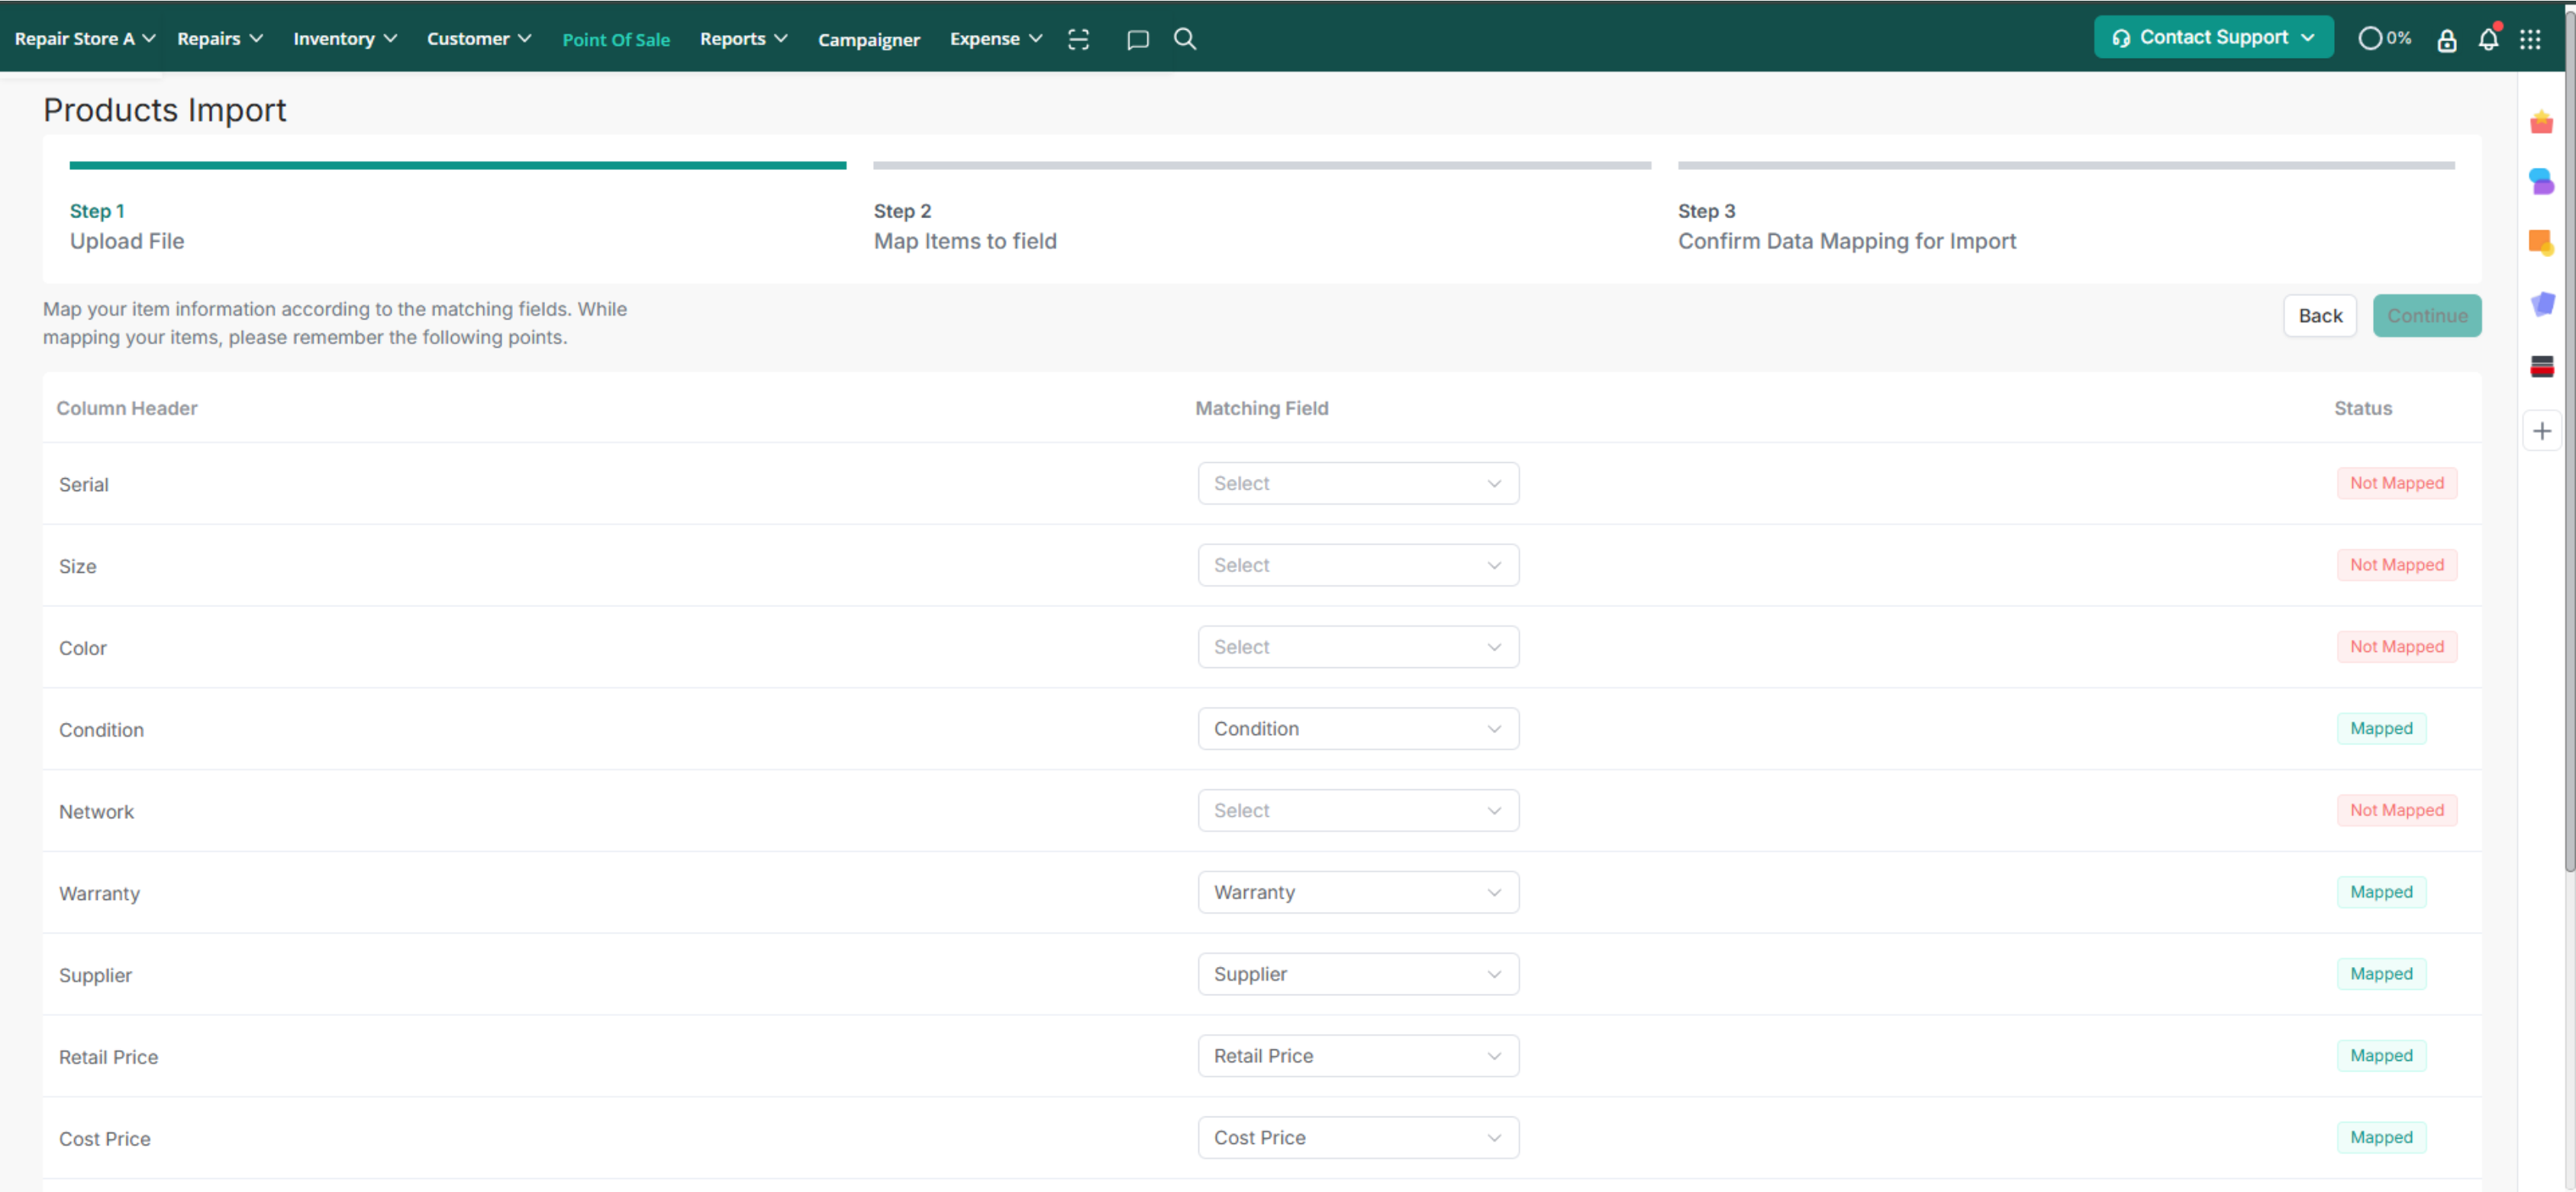Click the Matching Field column heading
Viewport: 2576px width, 1192px height.
click(1261, 409)
